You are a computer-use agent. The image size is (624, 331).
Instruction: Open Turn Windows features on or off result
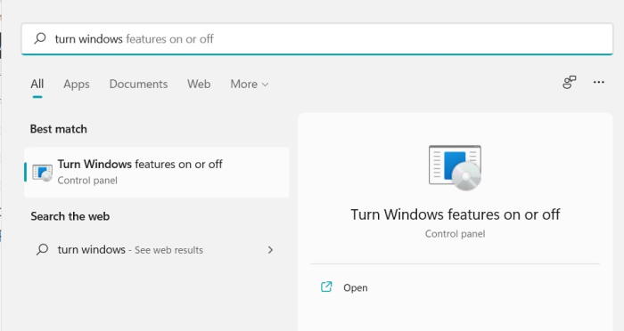click(156, 172)
